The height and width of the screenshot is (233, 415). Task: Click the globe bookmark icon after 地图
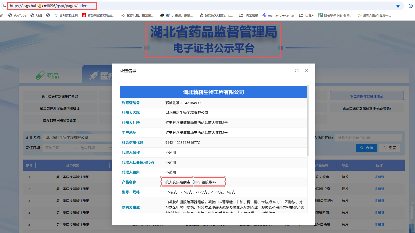[x=48, y=15]
